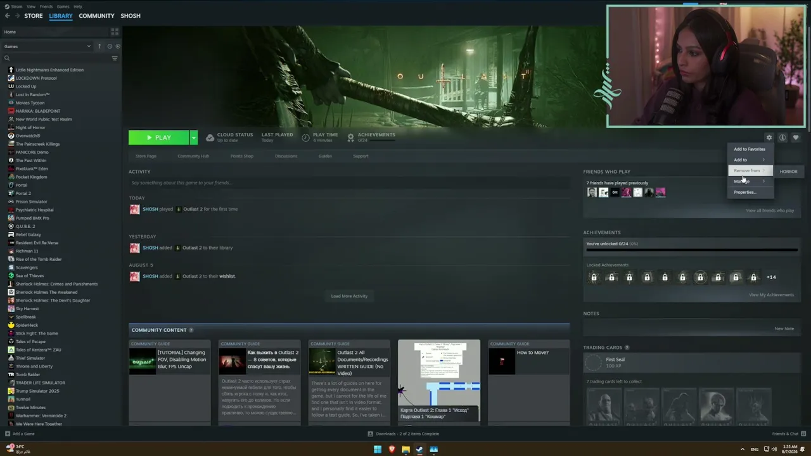Open advanced filter options icon

coord(115,58)
